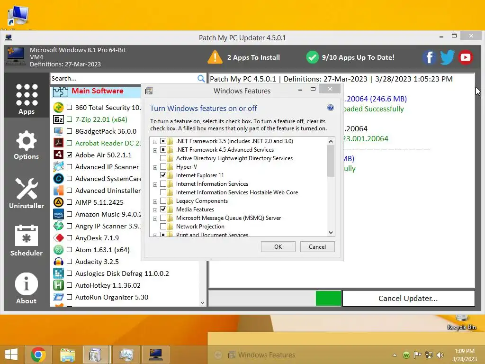This screenshot has height=364, width=485.
Task: Enable the Hyper-V feature checkbox
Action: (x=163, y=166)
